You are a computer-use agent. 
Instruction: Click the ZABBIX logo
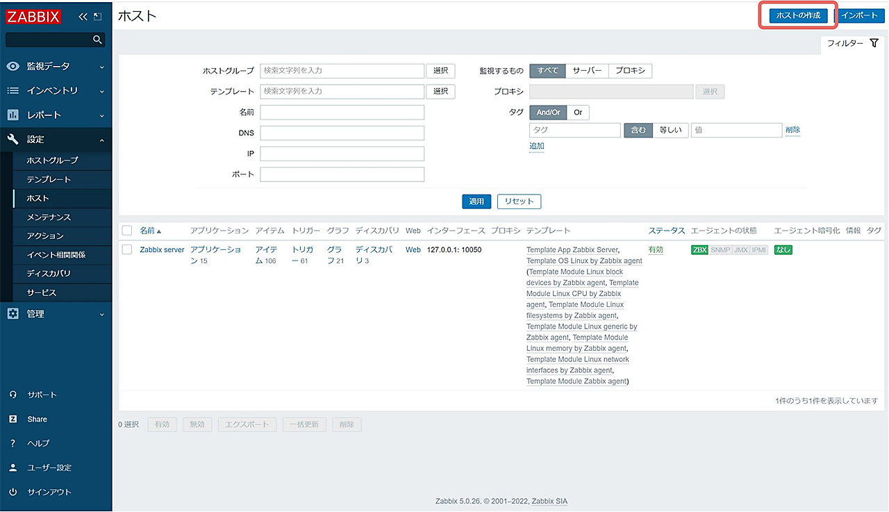pos(33,17)
